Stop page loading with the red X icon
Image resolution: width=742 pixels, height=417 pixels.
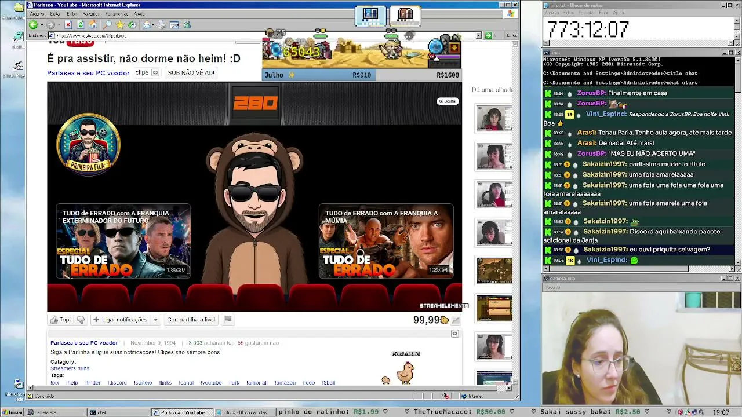[68, 25]
